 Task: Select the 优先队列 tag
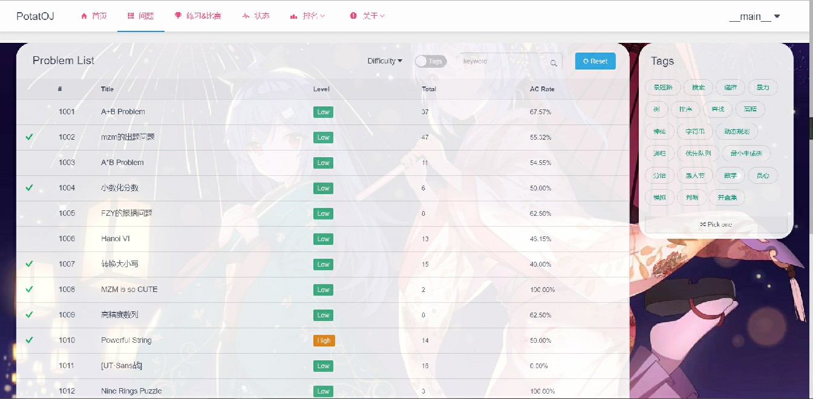tap(698, 154)
